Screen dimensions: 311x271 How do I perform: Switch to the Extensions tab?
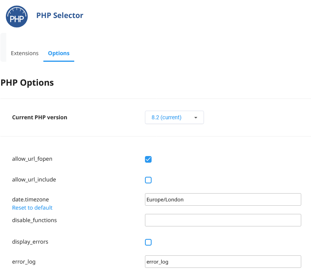25,53
